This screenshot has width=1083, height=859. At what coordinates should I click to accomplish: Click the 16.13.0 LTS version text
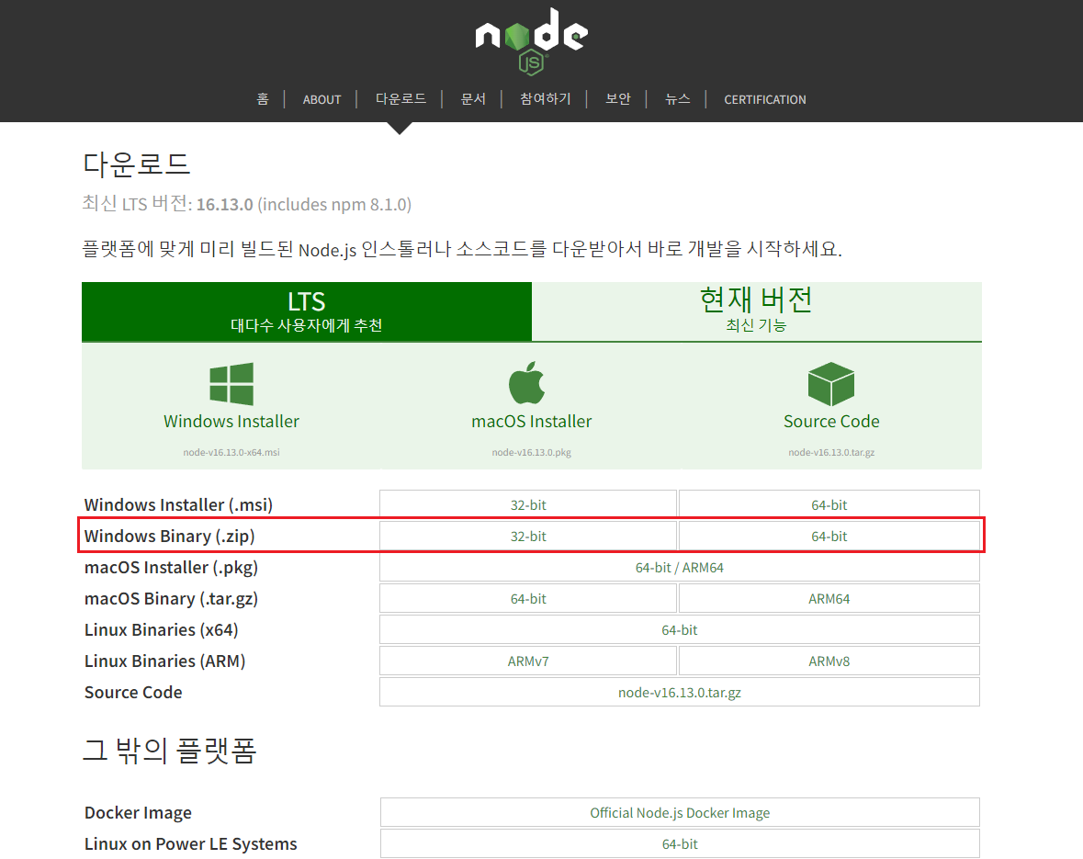pyautogui.click(x=224, y=205)
